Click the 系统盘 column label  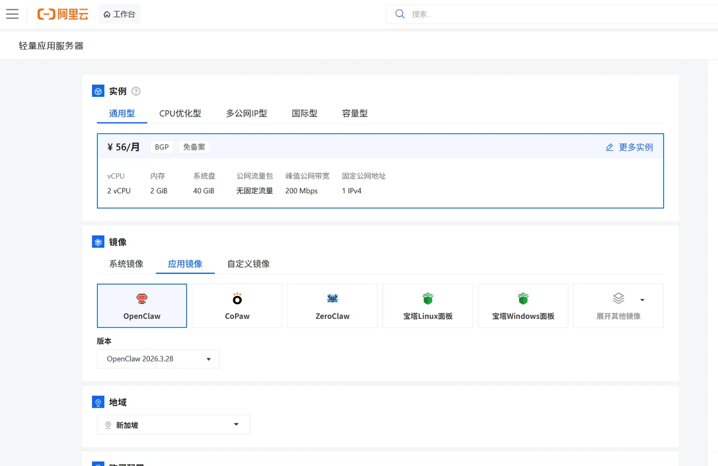pos(204,176)
